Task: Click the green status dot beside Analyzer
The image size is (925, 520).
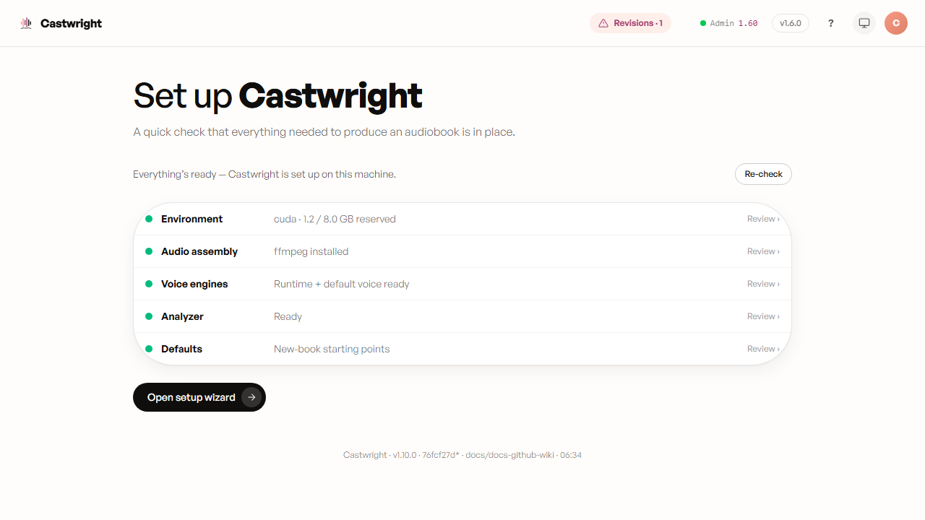Action: click(149, 316)
